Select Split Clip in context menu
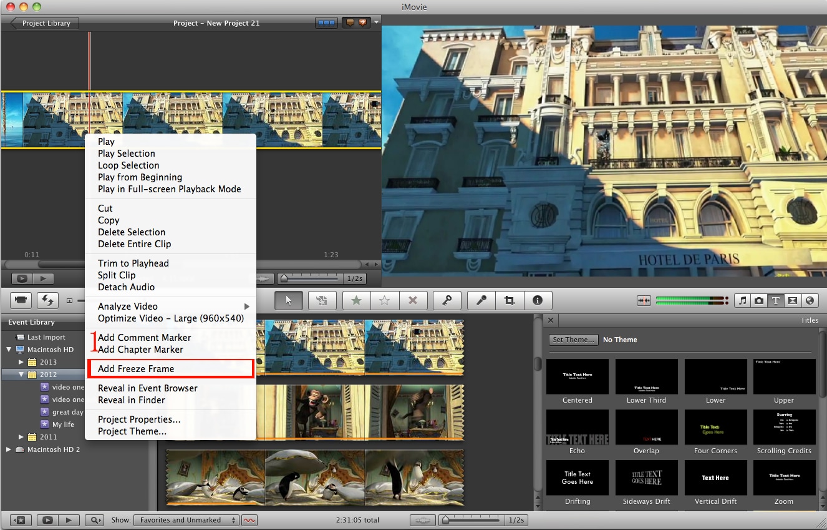827x530 pixels. (117, 275)
